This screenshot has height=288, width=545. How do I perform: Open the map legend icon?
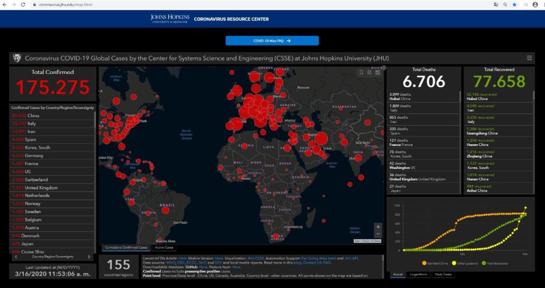point(369,72)
